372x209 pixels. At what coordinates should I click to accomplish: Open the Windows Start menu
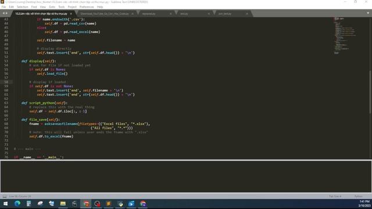[x=5, y=204]
